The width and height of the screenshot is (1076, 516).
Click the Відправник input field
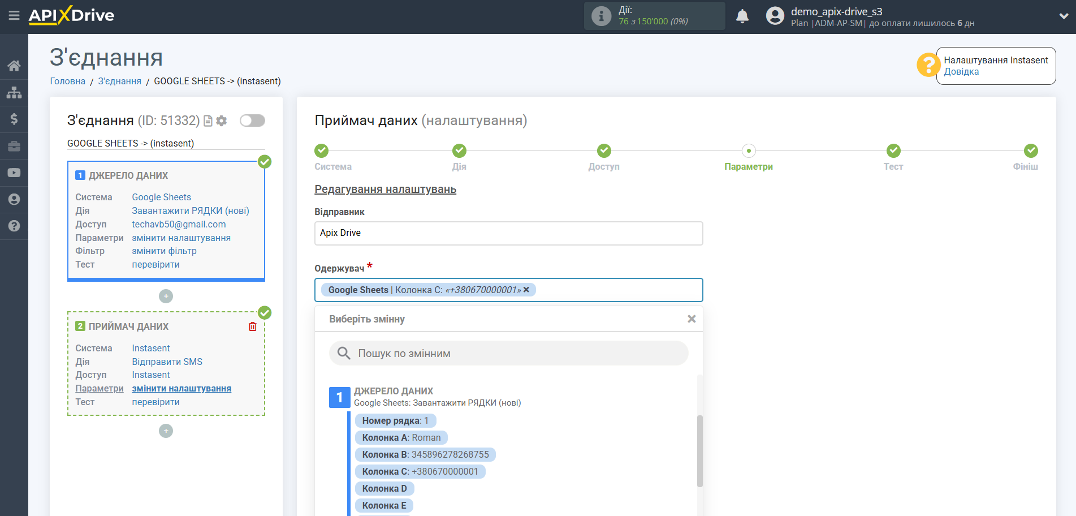[x=508, y=233]
